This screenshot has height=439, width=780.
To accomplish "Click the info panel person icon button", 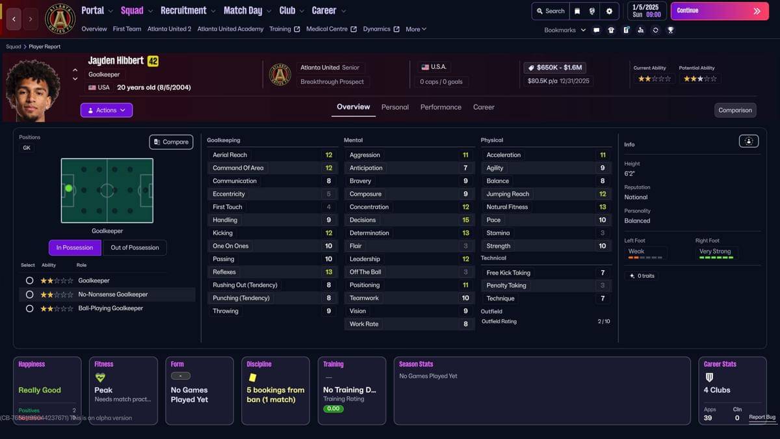I will coord(748,141).
